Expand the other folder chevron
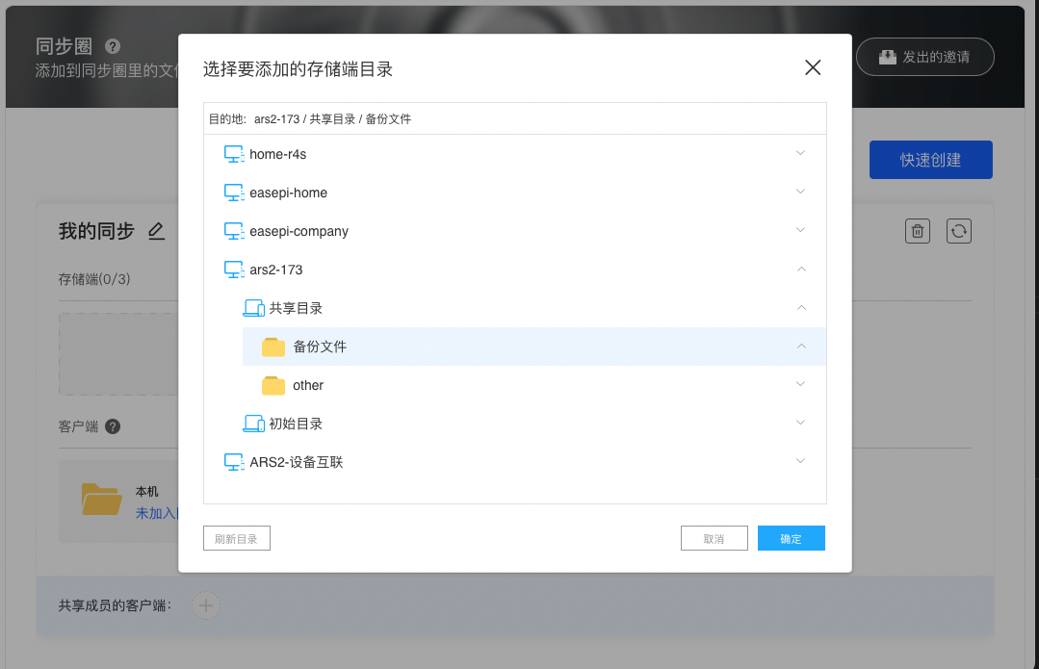 (800, 384)
